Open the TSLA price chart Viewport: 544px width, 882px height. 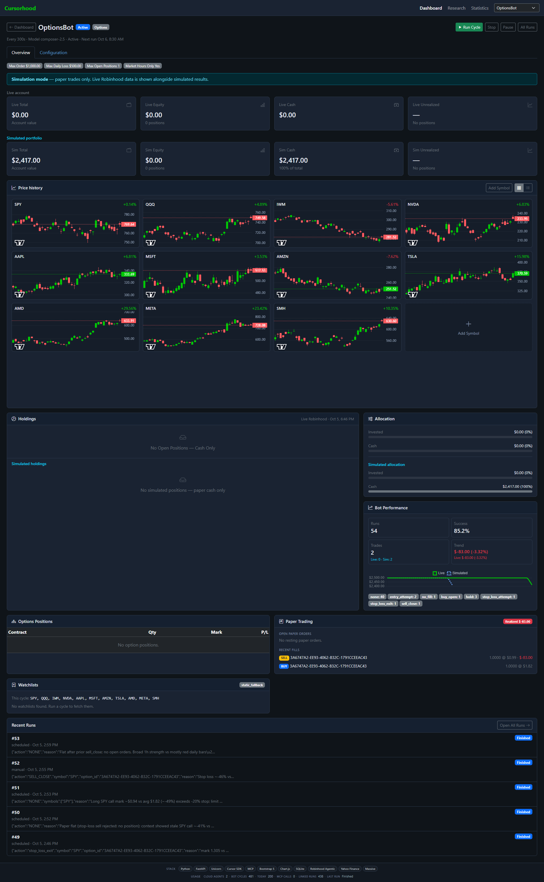pos(468,275)
